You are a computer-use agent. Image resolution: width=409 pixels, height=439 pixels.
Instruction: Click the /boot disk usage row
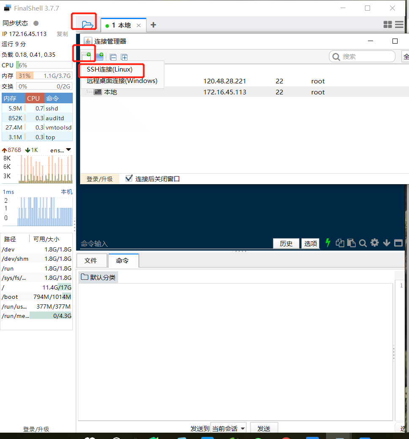tap(36, 297)
